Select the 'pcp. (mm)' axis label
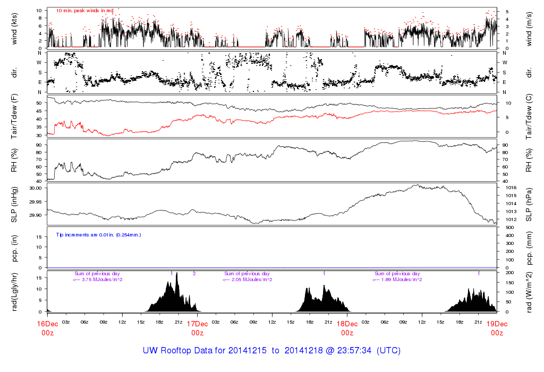Image resolution: width=544 pixels, height=372 pixels. coord(529,247)
